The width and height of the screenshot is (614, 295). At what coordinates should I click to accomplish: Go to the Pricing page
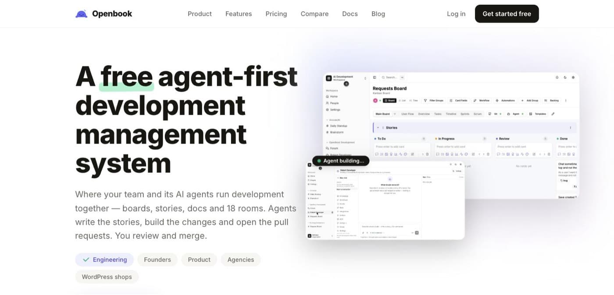pyautogui.click(x=276, y=14)
